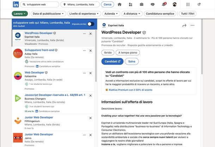Viewport: 215px width, 147px height.
Task: Open the Joinrs Junior Web Developer job title
Action: [x=39, y=134]
